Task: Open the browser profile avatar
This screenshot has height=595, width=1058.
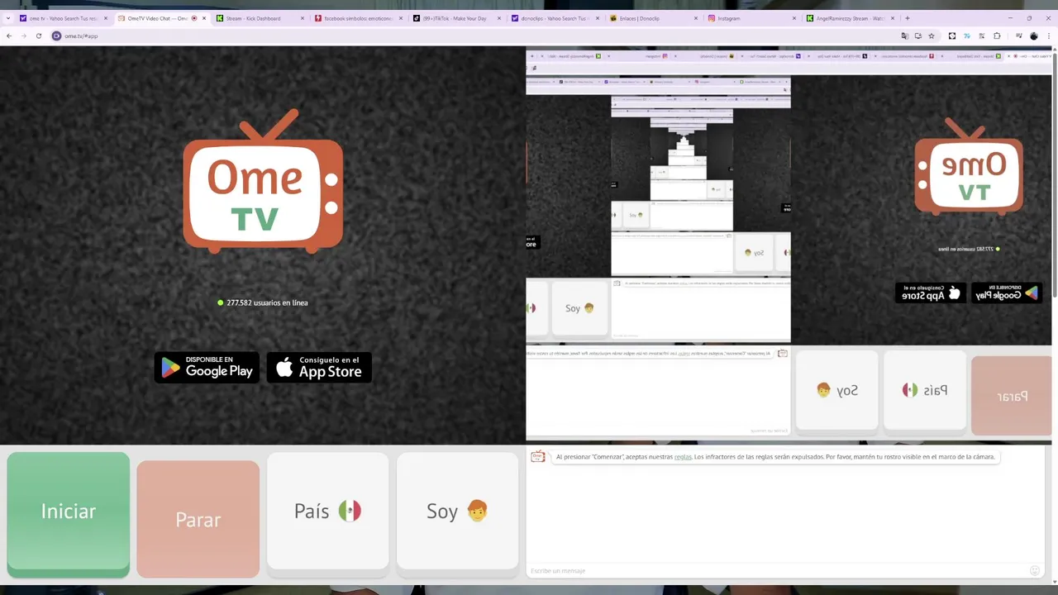Action: (1034, 36)
